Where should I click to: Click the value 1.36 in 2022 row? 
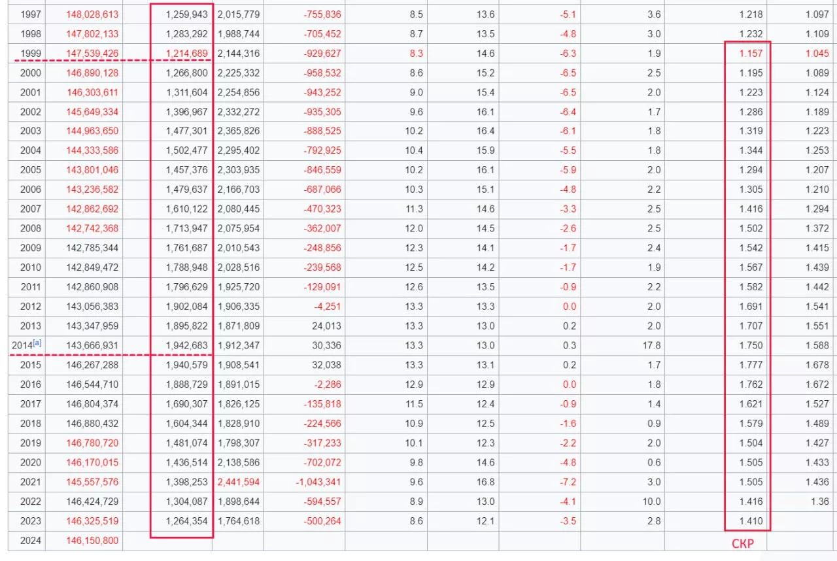point(820,501)
